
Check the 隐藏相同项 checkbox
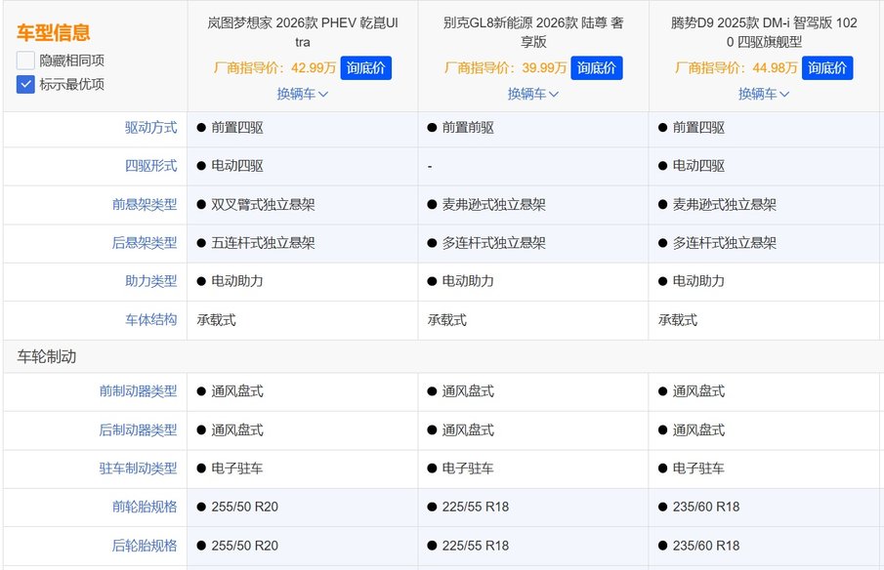pos(26,61)
